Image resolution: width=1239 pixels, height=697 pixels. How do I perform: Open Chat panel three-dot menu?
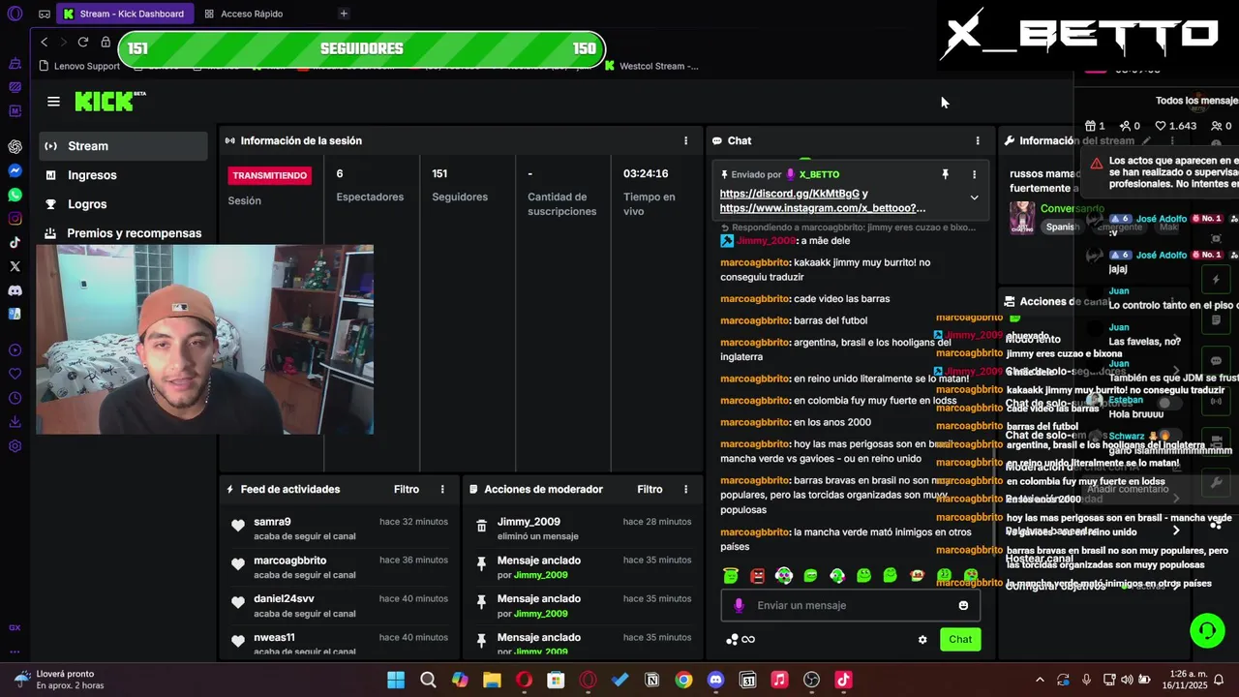(978, 140)
